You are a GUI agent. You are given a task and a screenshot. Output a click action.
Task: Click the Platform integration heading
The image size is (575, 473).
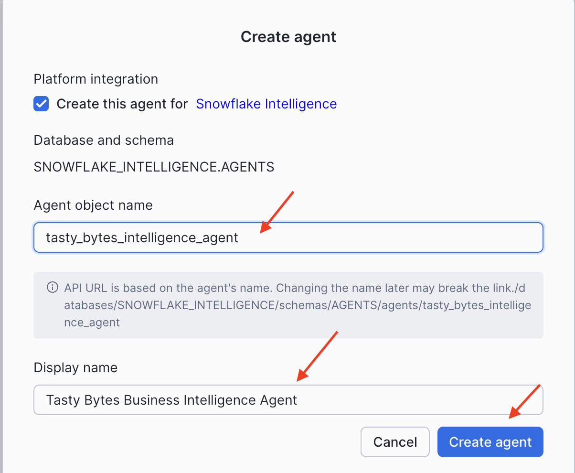(96, 79)
